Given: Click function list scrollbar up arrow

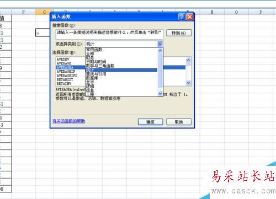Looking at the screenshot, I should coord(188,60).
